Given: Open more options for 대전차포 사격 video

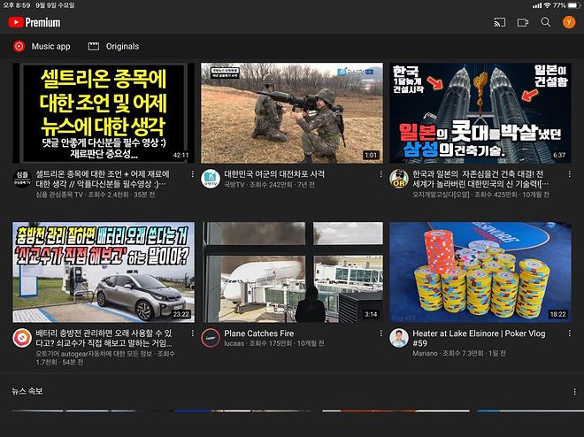Looking at the screenshot, I should [x=381, y=174].
